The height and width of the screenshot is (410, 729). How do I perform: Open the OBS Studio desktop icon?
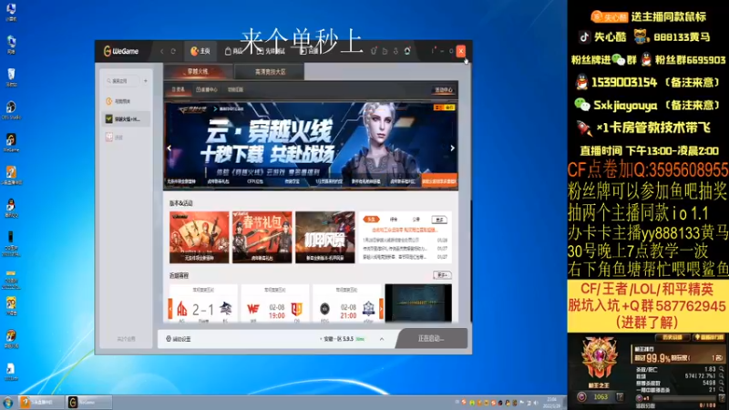(11, 110)
